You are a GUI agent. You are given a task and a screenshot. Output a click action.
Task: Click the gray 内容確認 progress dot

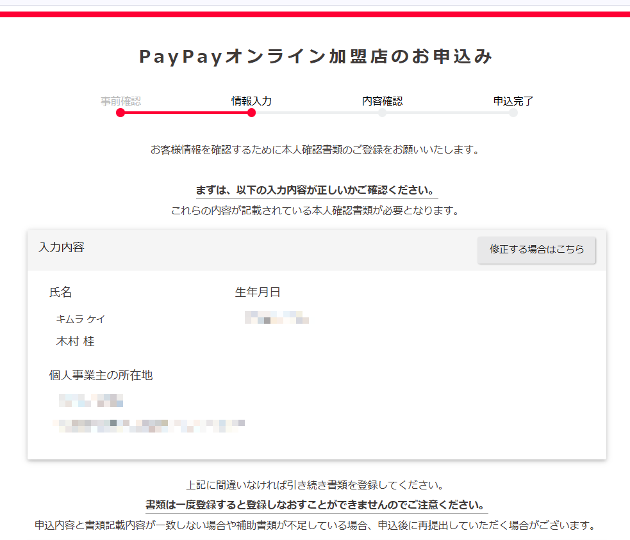point(382,113)
